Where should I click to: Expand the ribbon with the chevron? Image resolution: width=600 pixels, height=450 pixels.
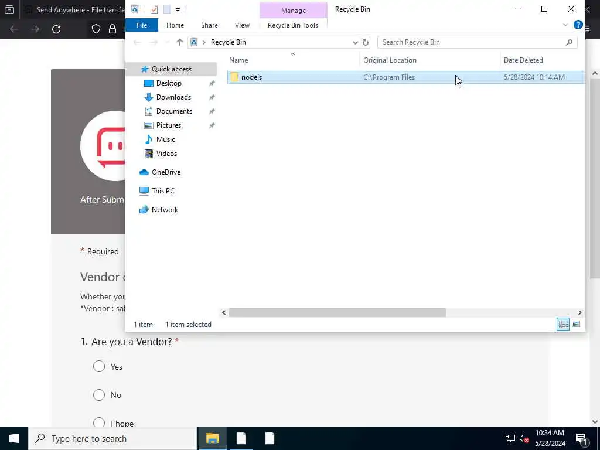click(565, 25)
